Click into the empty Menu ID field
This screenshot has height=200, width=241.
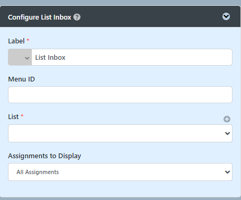120,95
